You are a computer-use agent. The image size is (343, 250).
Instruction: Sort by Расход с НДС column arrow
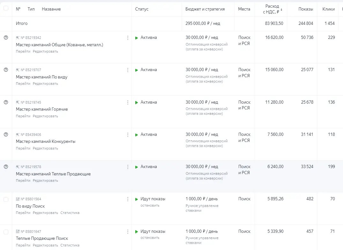[281, 10]
